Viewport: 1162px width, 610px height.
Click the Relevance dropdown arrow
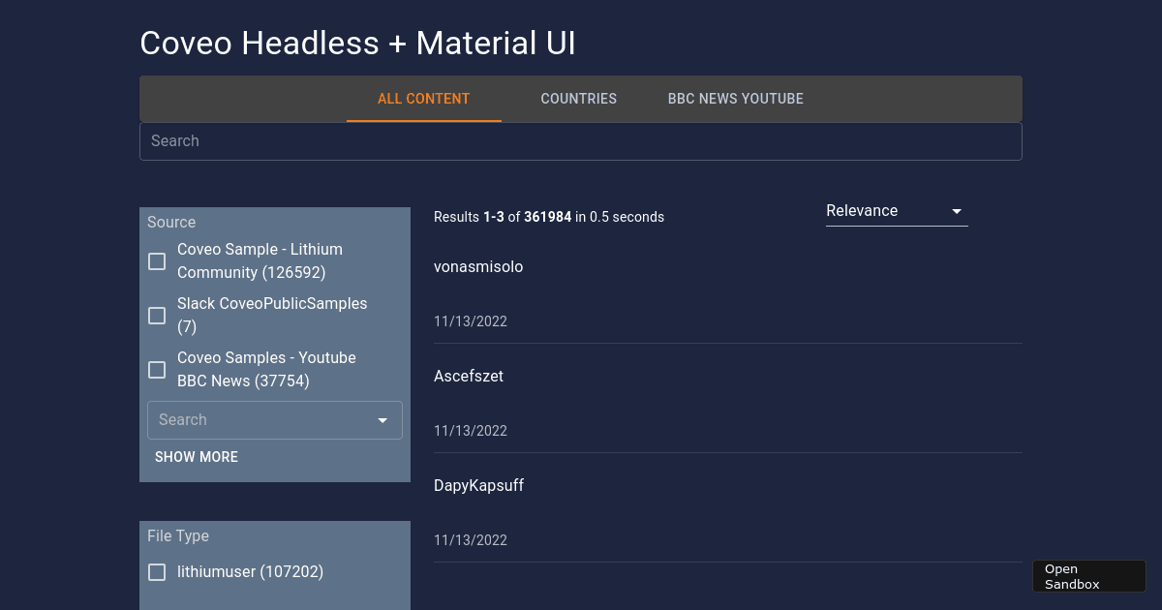click(956, 210)
